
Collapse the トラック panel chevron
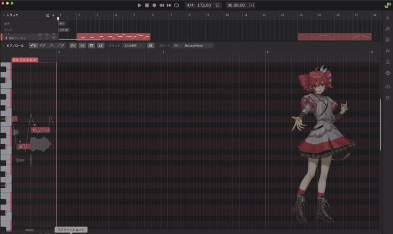click(4, 15)
